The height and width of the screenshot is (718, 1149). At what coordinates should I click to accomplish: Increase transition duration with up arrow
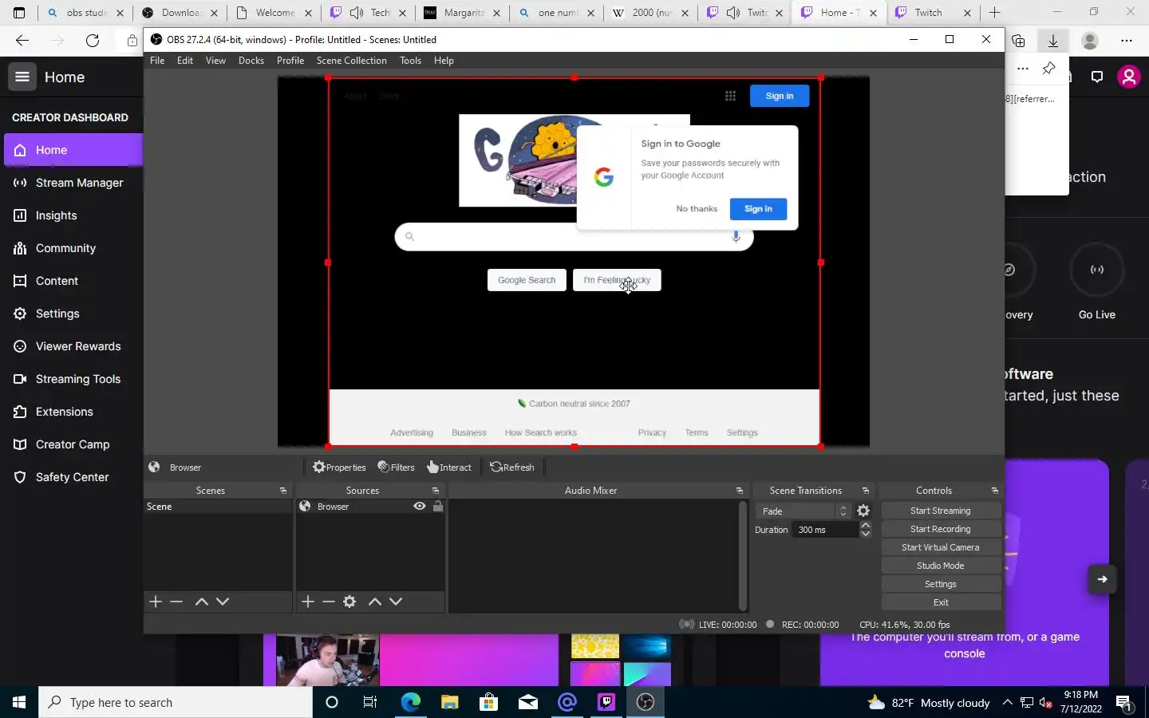tap(866, 525)
